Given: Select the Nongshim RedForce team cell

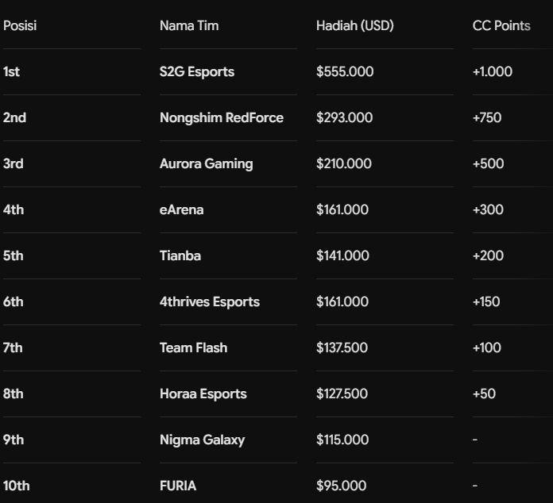Looking at the screenshot, I should coord(222,118).
